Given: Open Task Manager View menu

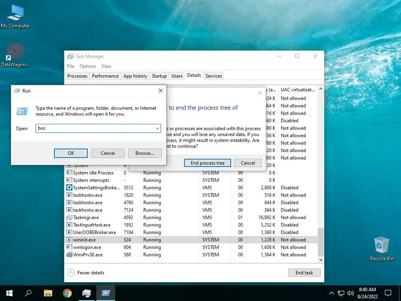Looking at the screenshot, I should pos(106,66).
